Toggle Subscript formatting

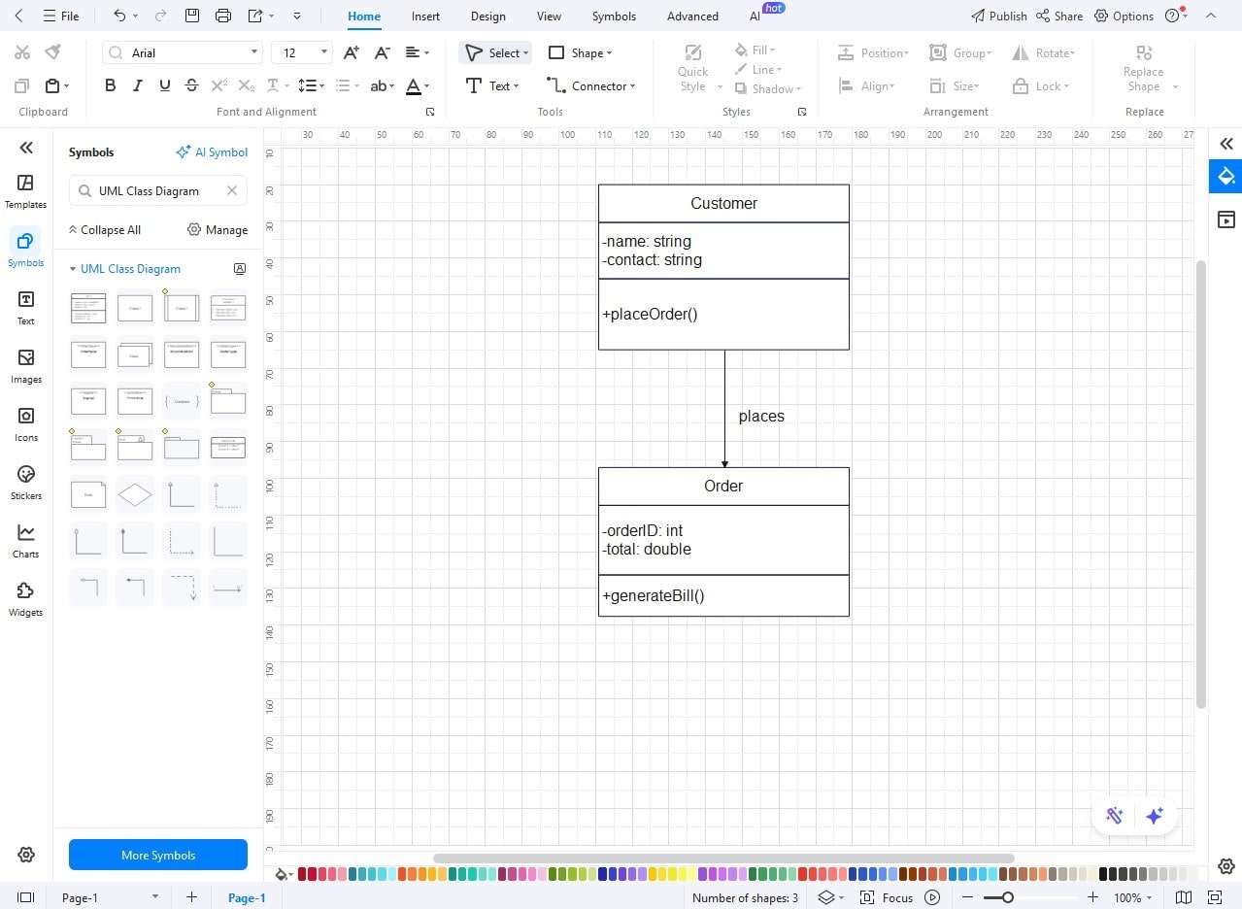pos(247,85)
